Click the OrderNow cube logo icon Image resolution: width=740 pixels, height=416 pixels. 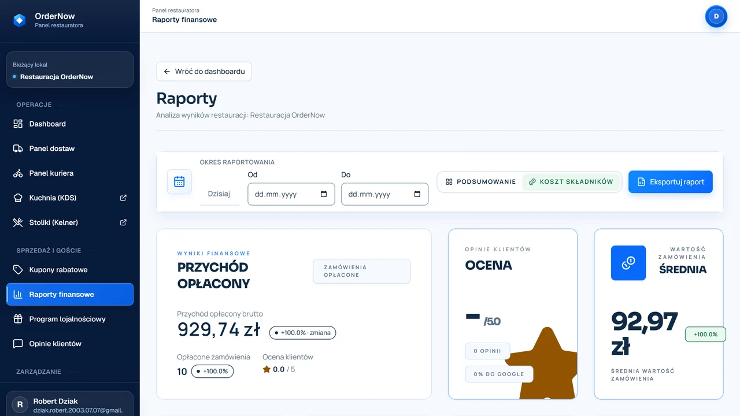click(20, 20)
